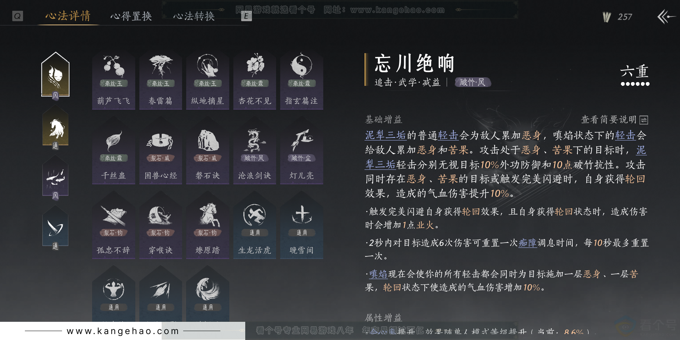680x340 pixels.
Task: Open the 痴障 skill link
Action: pos(528,243)
